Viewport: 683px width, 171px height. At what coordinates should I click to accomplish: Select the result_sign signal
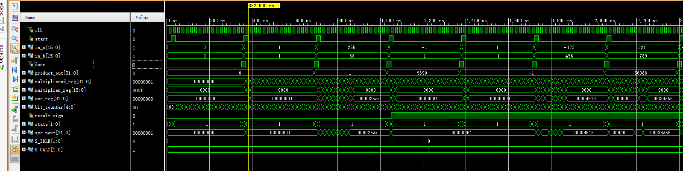(49, 116)
